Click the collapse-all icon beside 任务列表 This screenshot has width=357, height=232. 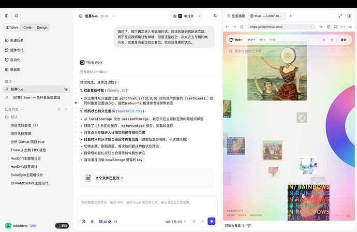pyautogui.click(x=59, y=109)
